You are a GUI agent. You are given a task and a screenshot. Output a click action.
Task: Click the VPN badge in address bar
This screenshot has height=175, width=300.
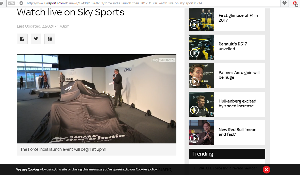11,3
